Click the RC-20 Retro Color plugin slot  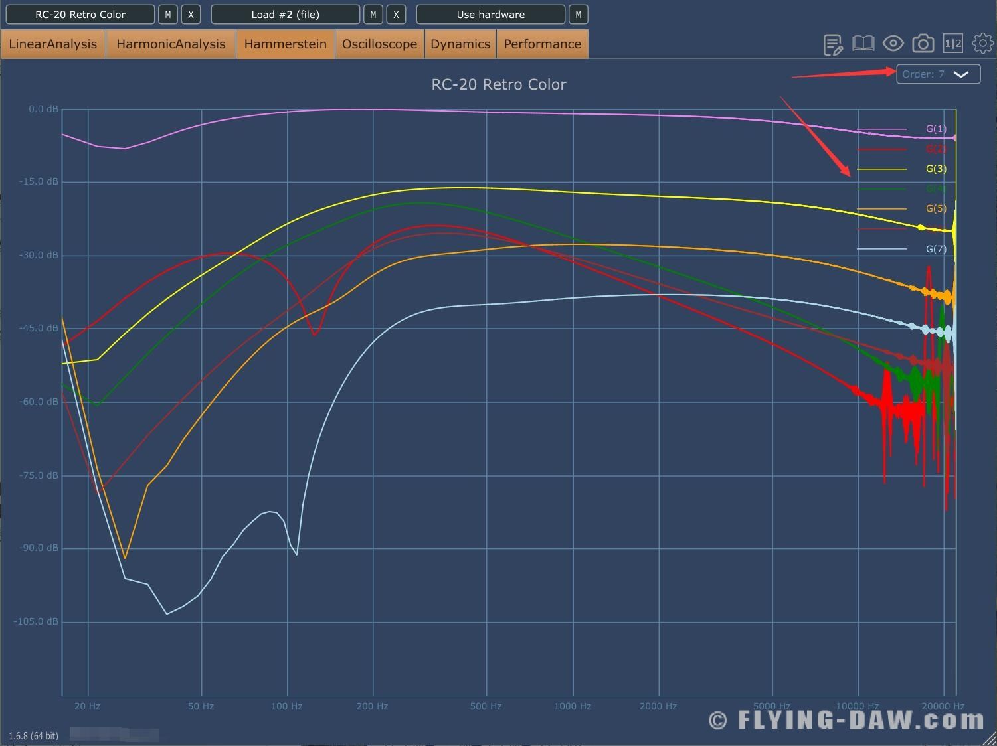(80, 14)
